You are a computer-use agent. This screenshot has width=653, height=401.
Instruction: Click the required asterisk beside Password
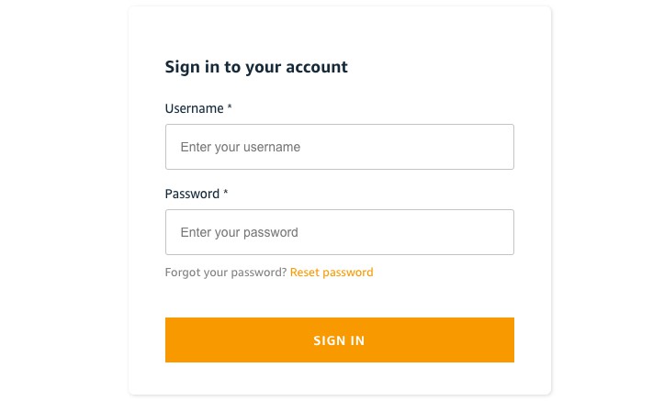226,194
